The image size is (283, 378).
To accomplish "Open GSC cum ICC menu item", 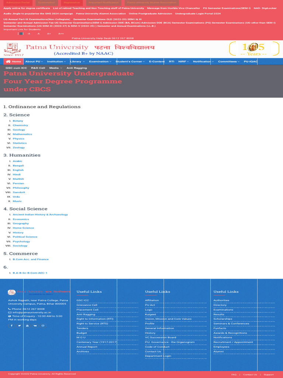I will tap(16, 68).
